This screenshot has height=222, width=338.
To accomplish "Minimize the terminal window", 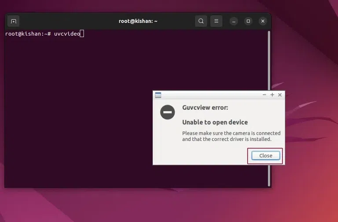I will point(234,21).
